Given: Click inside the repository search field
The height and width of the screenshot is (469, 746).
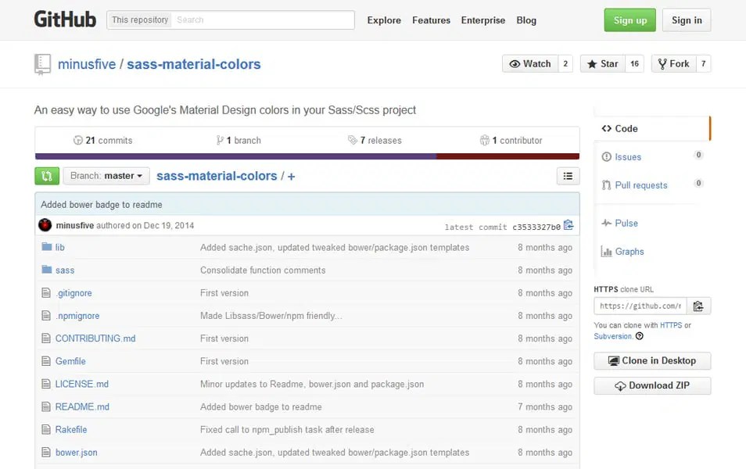Looking at the screenshot, I should 258,20.
